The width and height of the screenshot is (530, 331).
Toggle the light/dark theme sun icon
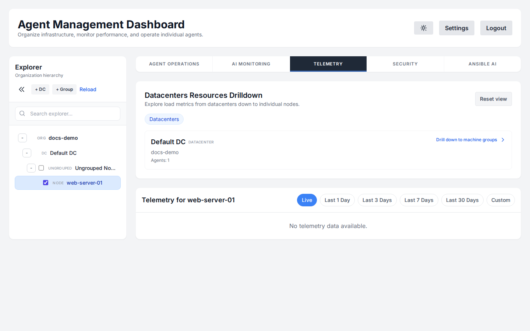pos(423,28)
